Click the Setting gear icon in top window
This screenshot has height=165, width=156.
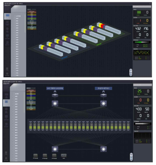(7, 74)
